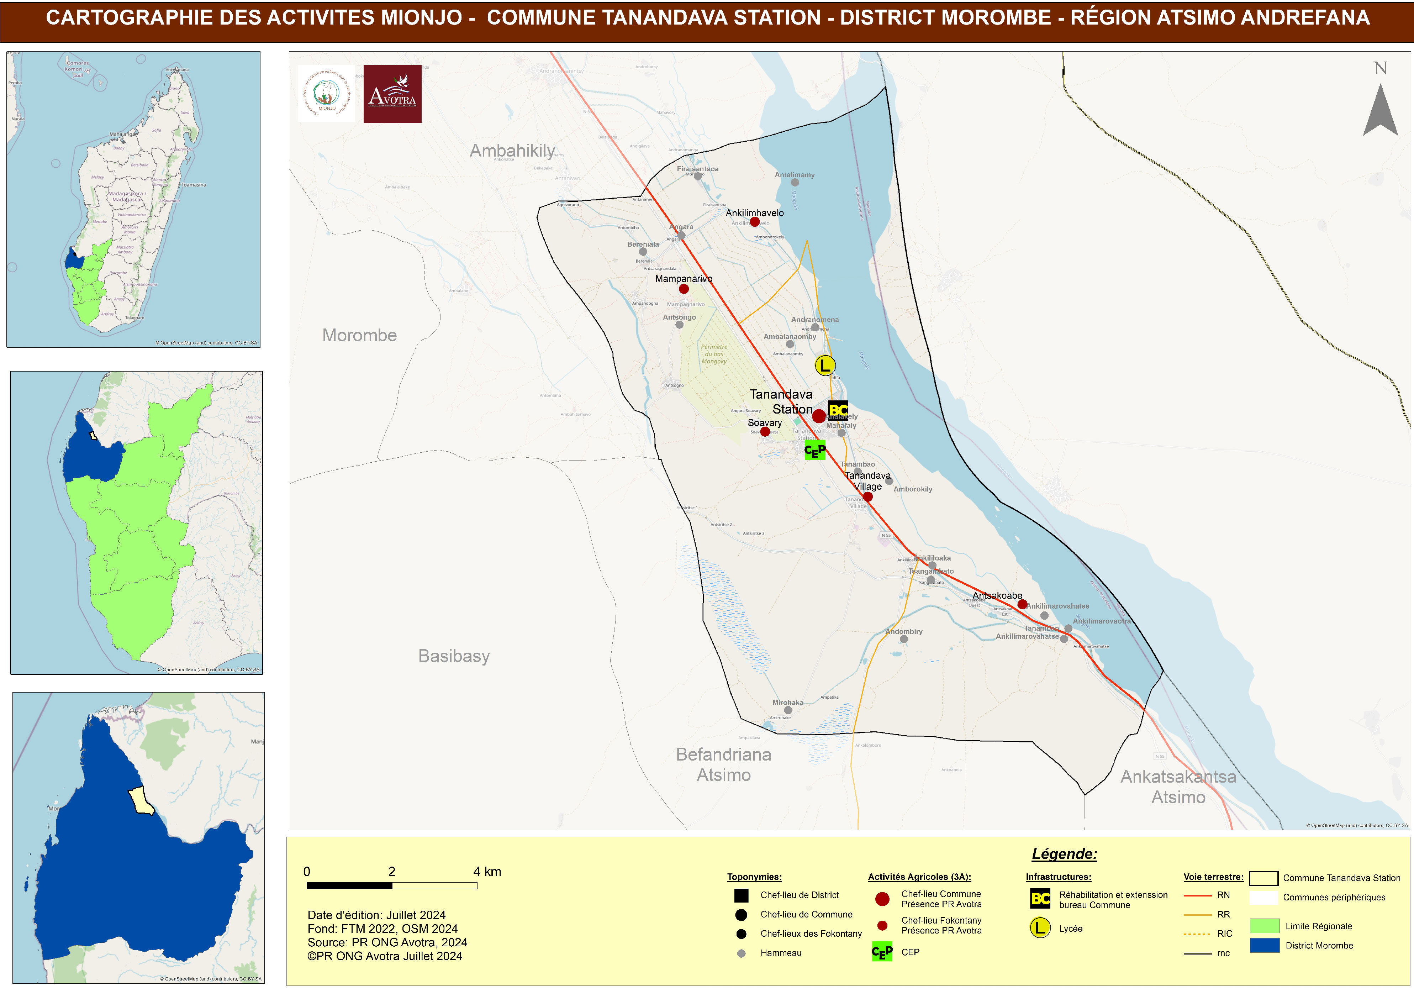Click the BC icon in the legend
This screenshot has width=1414, height=999.
[1040, 899]
